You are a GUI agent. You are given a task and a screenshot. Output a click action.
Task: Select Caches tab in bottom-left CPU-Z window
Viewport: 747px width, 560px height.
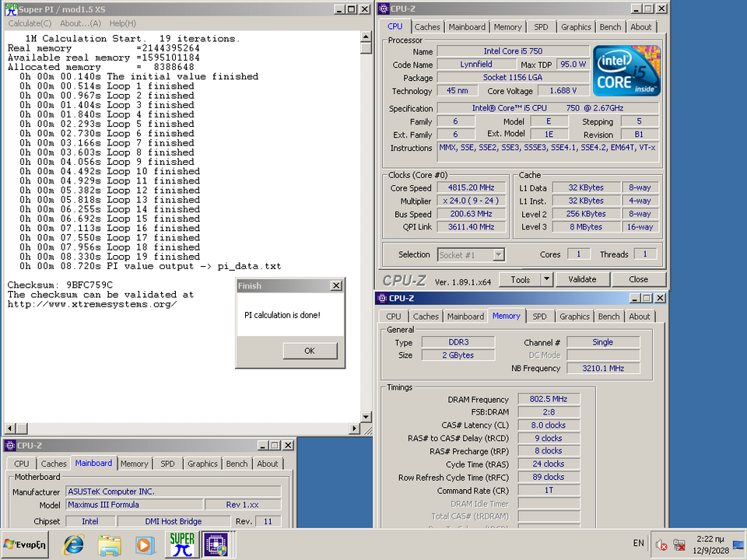[54, 464]
